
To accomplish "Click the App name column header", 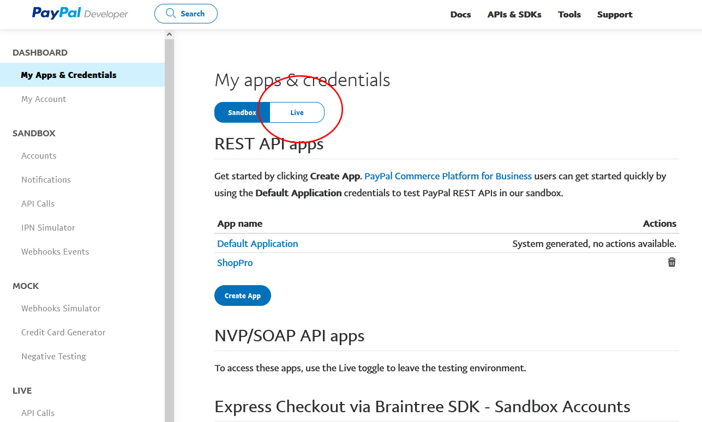I will (x=239, y=224).
